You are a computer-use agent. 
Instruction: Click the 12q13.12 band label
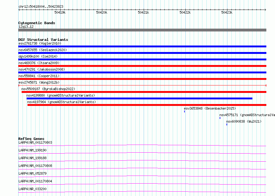[26, 27]
